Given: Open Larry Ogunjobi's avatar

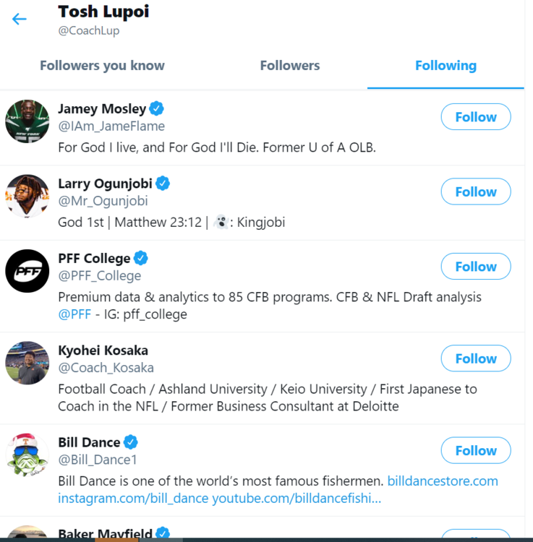Looking at the screenshot, I should pos(27,196).
